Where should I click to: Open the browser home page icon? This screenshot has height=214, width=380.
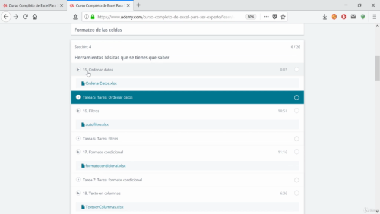pyautogui.click(x=35, y=17)
